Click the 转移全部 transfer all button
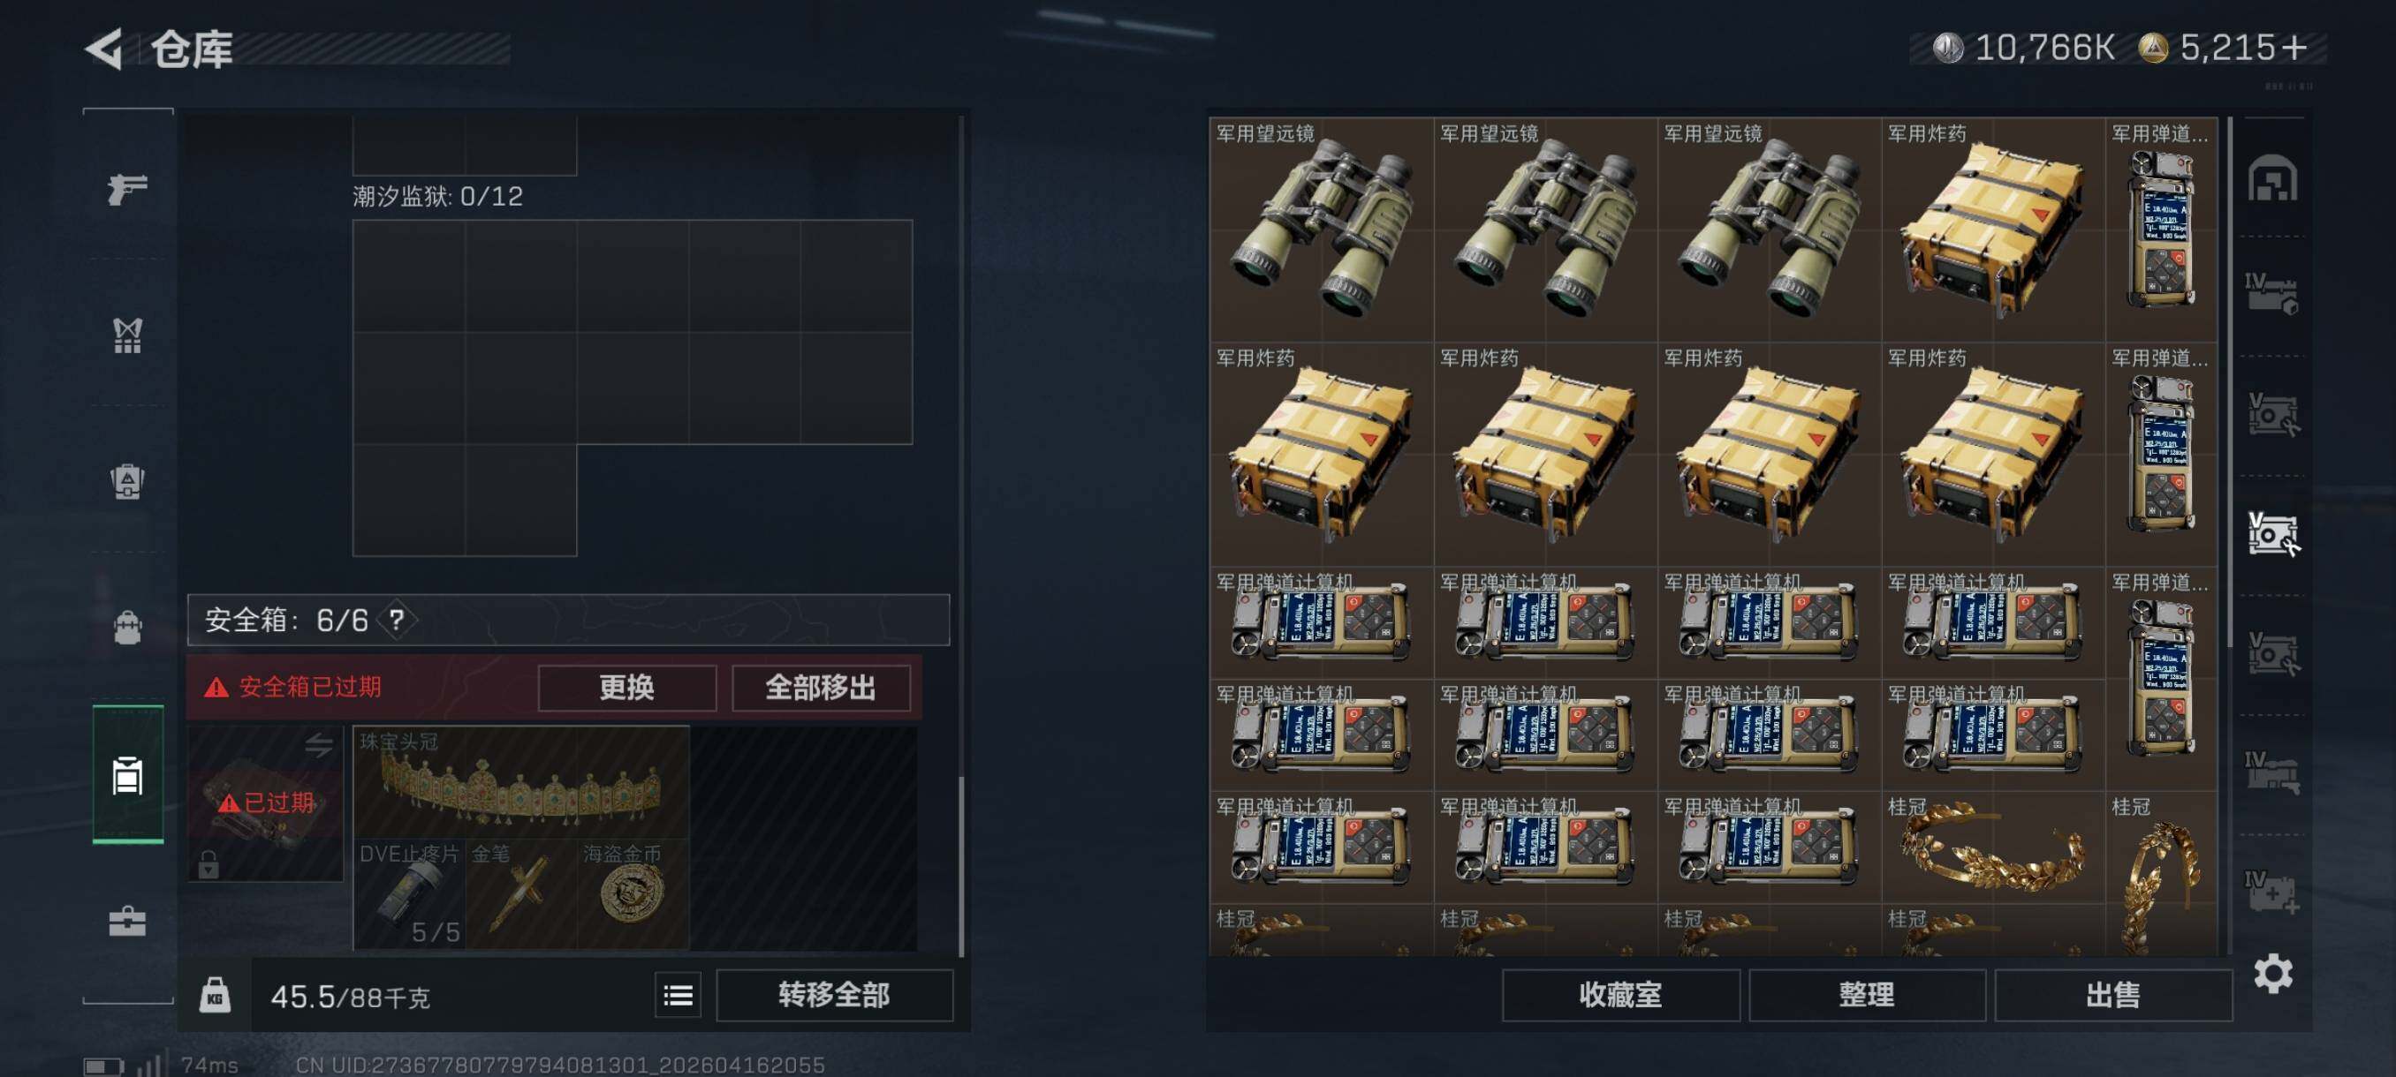The width and height of the screenshot is (2396, 1077). [x=834, y=995]
